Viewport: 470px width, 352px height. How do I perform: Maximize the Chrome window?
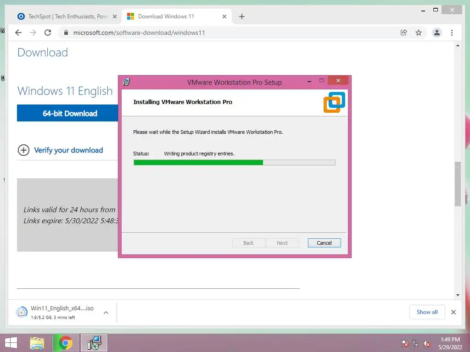[x=436, y=10]
